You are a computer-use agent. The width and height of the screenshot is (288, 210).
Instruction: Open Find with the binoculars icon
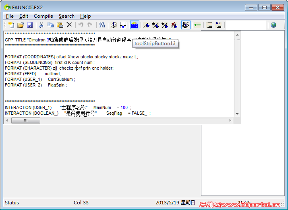102,25
